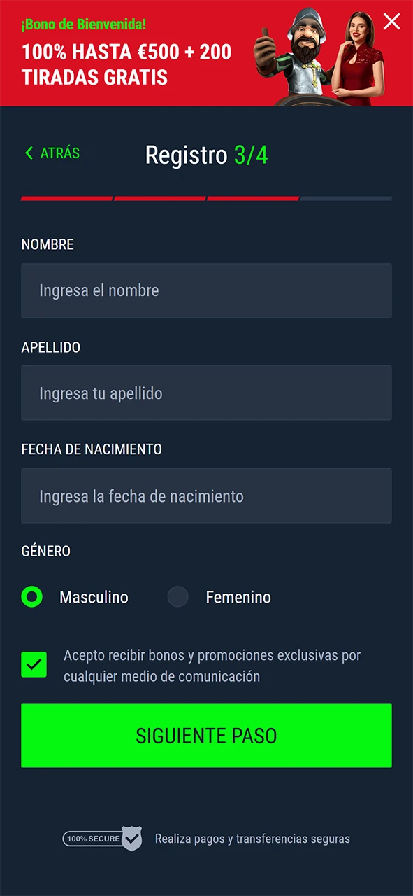Click the green Masculino radio circle icon

pyautogui.click(x=31, y=597)
